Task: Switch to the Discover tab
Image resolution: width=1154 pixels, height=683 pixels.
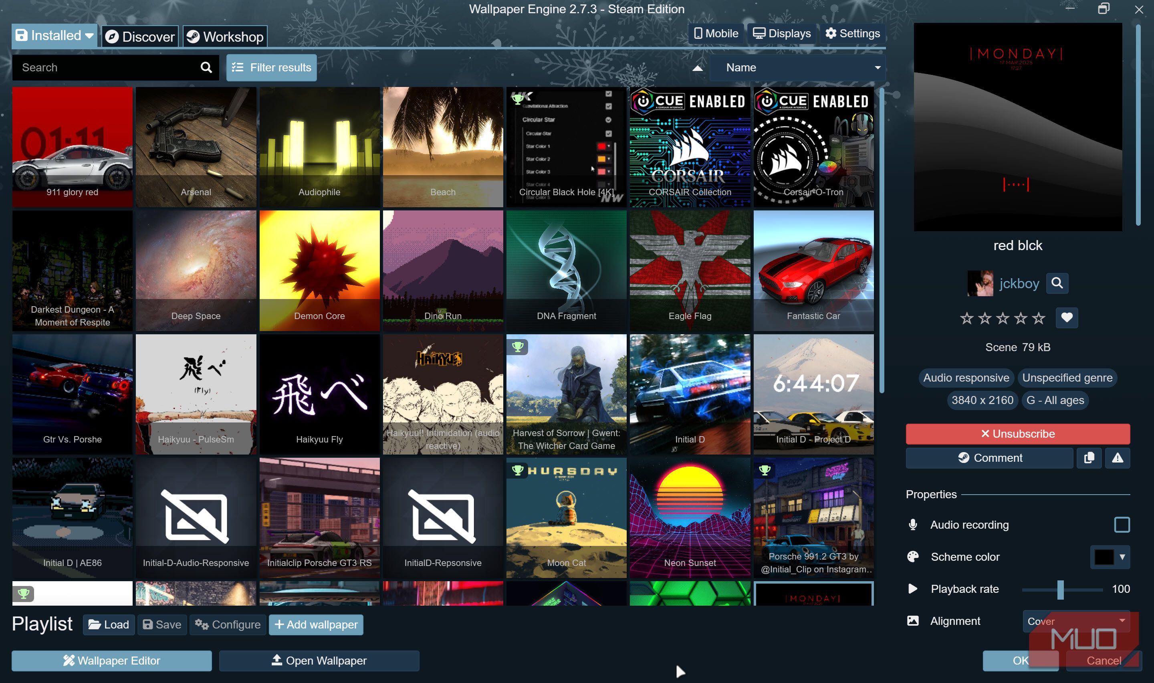Action: (x=140, y=36)
